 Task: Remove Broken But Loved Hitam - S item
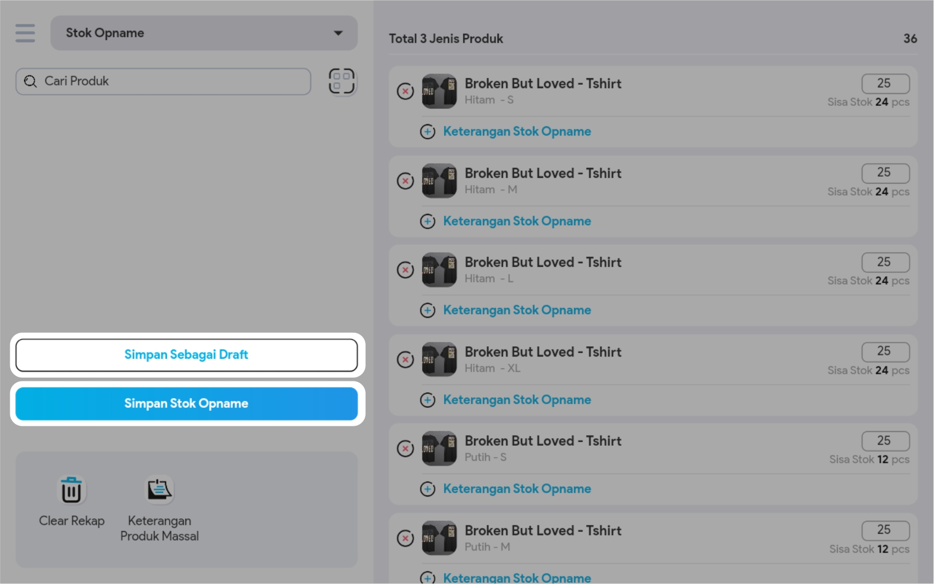[x=405, y=91]
